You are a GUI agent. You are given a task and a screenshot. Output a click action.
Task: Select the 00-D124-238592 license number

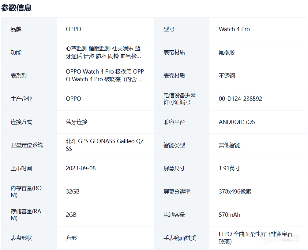(240, 99)
